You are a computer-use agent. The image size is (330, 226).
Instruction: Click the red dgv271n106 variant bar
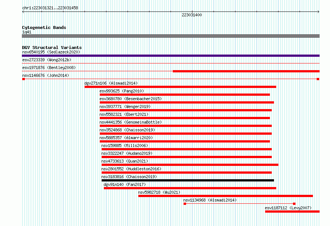pos(180,87)
